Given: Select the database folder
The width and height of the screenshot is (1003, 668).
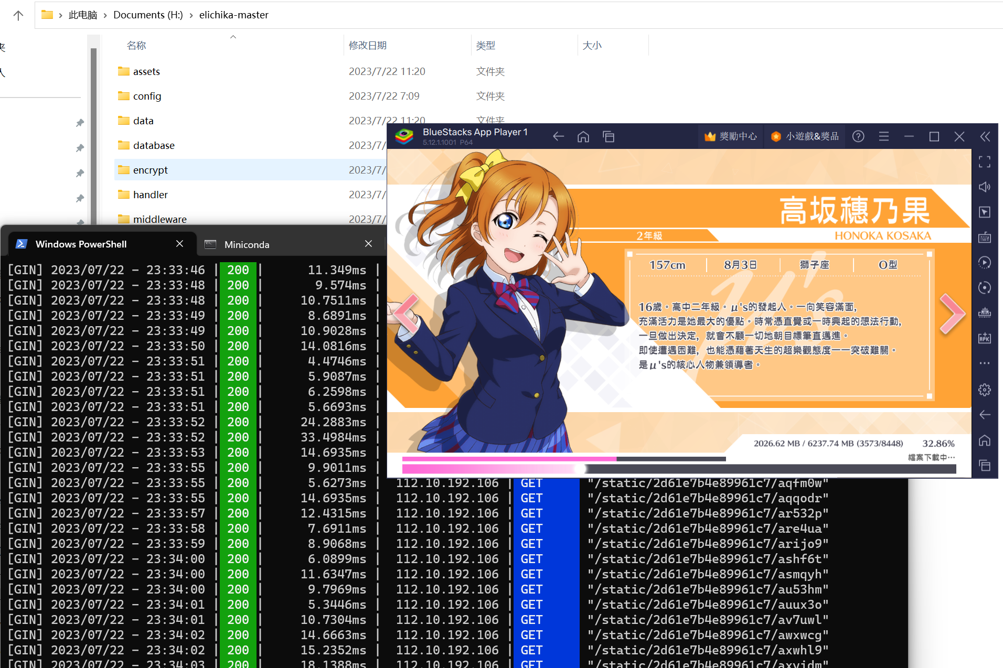Looking at the screenshot, I should pyautogui.click(x=154, y=146).
